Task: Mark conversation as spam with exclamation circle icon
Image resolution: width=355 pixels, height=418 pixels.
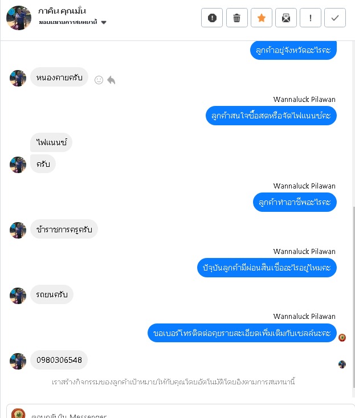Action: tap(212, 18)
